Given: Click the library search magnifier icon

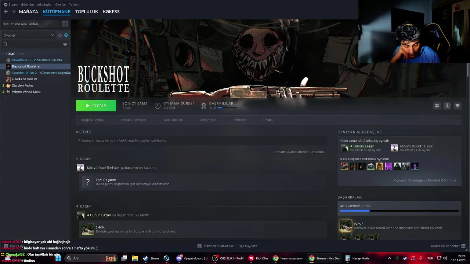Looking at the screenshot, I should coord(6,44).
